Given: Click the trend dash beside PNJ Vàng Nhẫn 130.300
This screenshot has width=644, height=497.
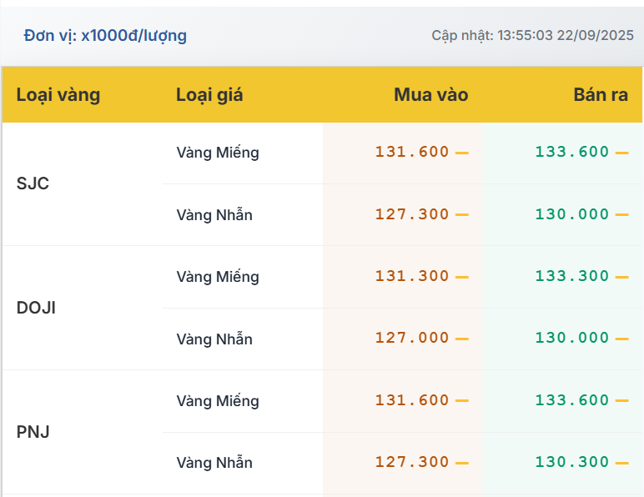Looking at the screenshot, I should coord(621,463).
